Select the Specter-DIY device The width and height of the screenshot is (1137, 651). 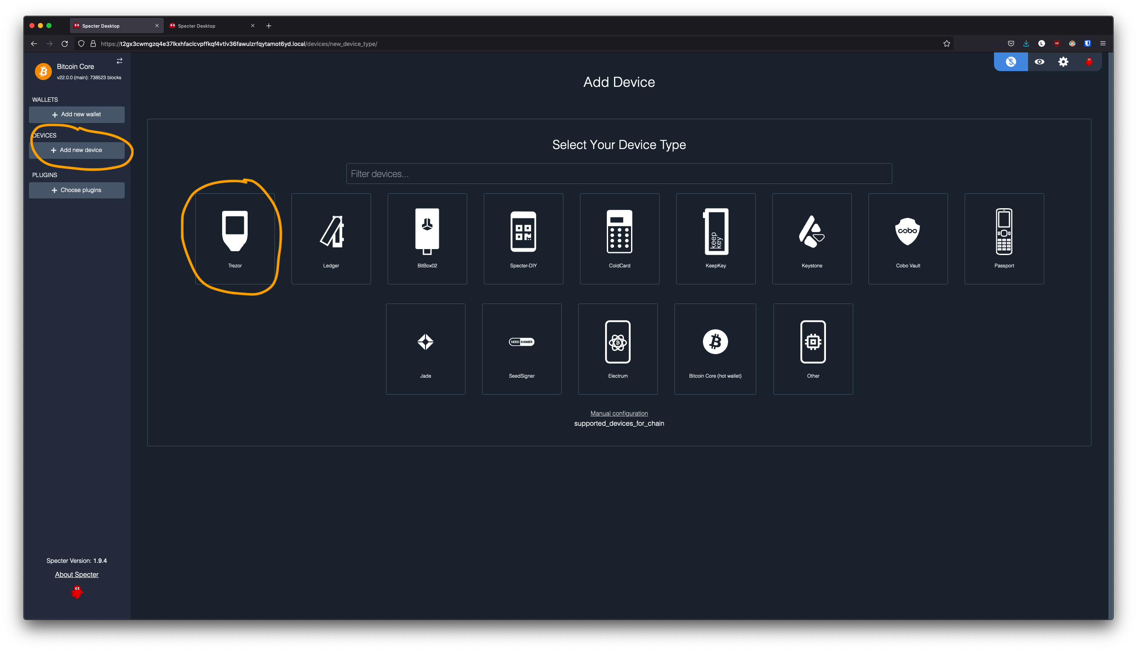[523, 238]
